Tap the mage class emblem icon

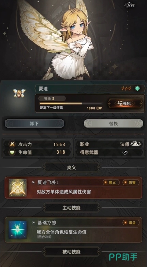(x=136, y=144)
